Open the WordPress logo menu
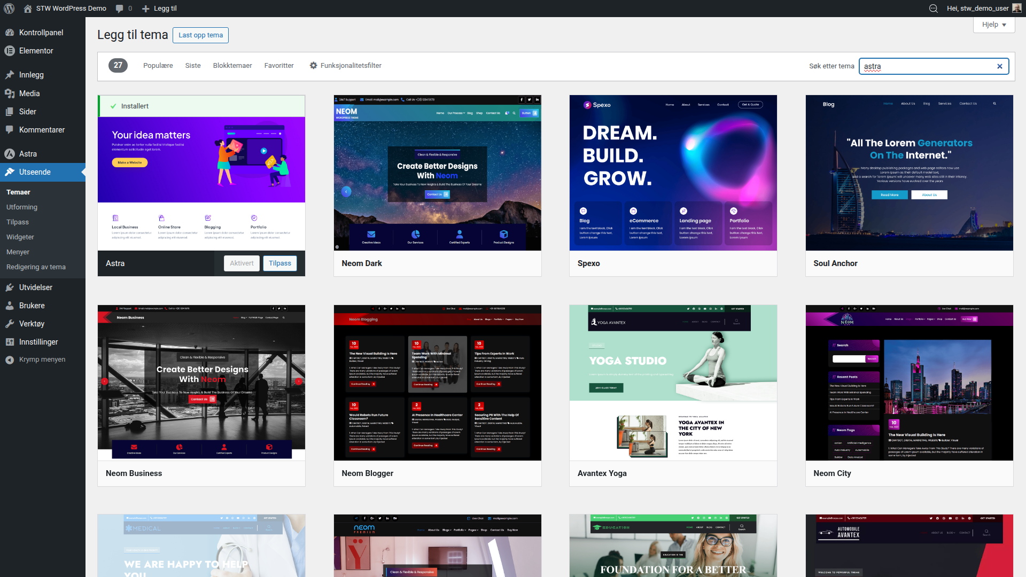The width and height of the screenshot is (1026, 577). [x=9, y=9]
